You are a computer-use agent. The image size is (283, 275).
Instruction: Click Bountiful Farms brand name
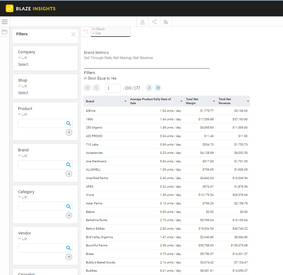(96, 245)
